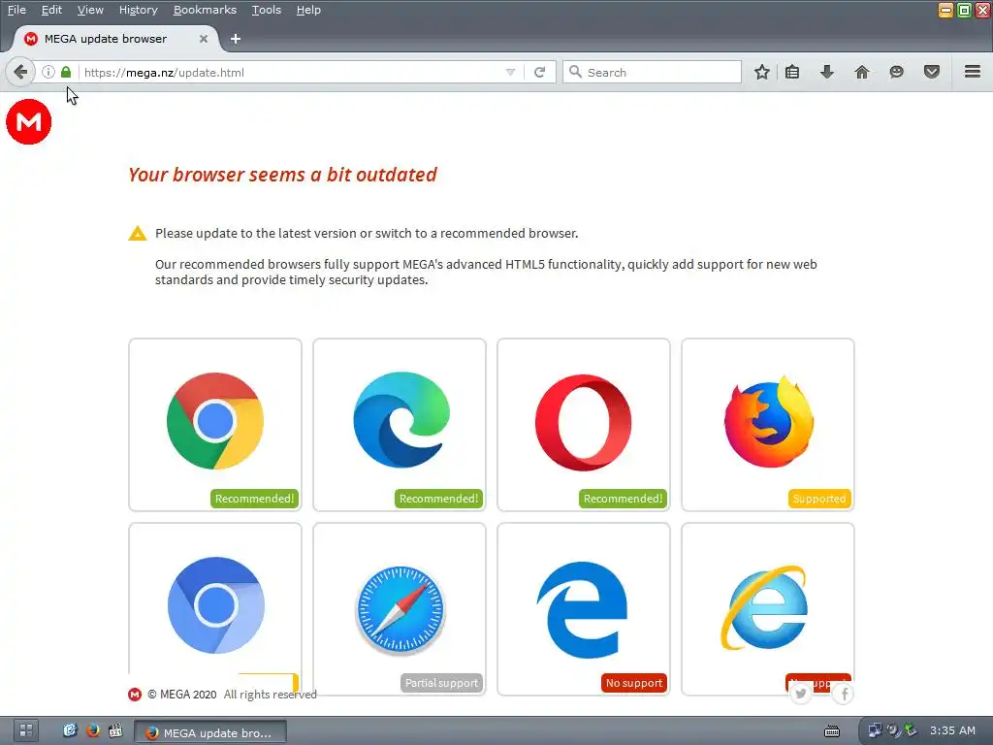993x745 pixels.
Task: Open the File menu
Action: 16,10
